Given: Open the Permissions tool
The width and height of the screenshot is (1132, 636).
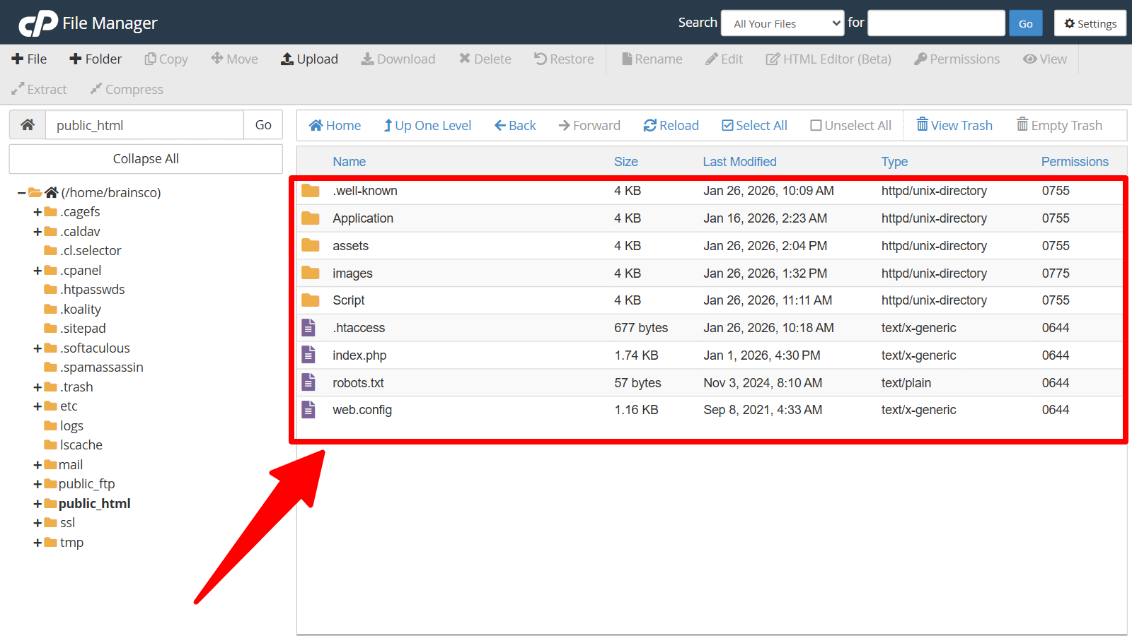Looking at the screenshot, I should [x=957, y=59].
